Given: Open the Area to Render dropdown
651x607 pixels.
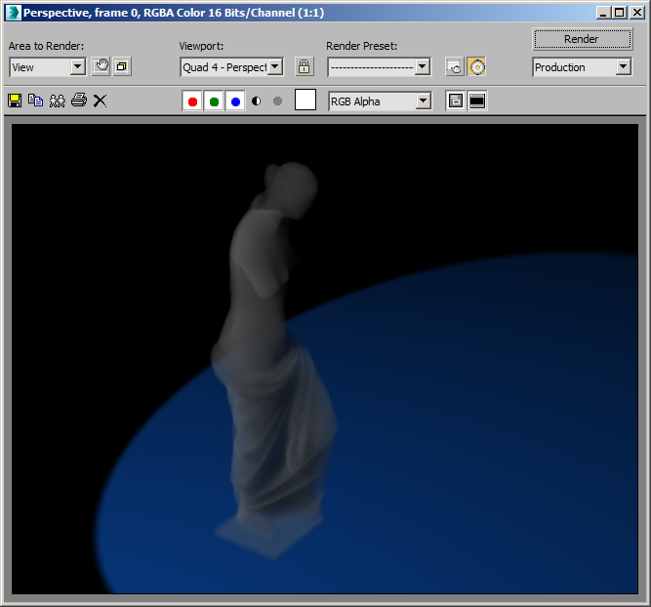Looking at the screenshot, I should 47,66.
